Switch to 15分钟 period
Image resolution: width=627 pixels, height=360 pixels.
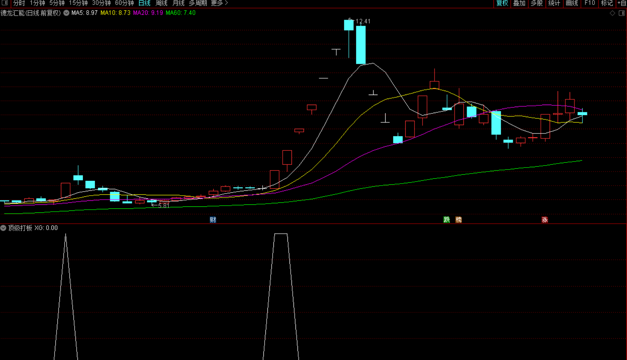point(78,3)
